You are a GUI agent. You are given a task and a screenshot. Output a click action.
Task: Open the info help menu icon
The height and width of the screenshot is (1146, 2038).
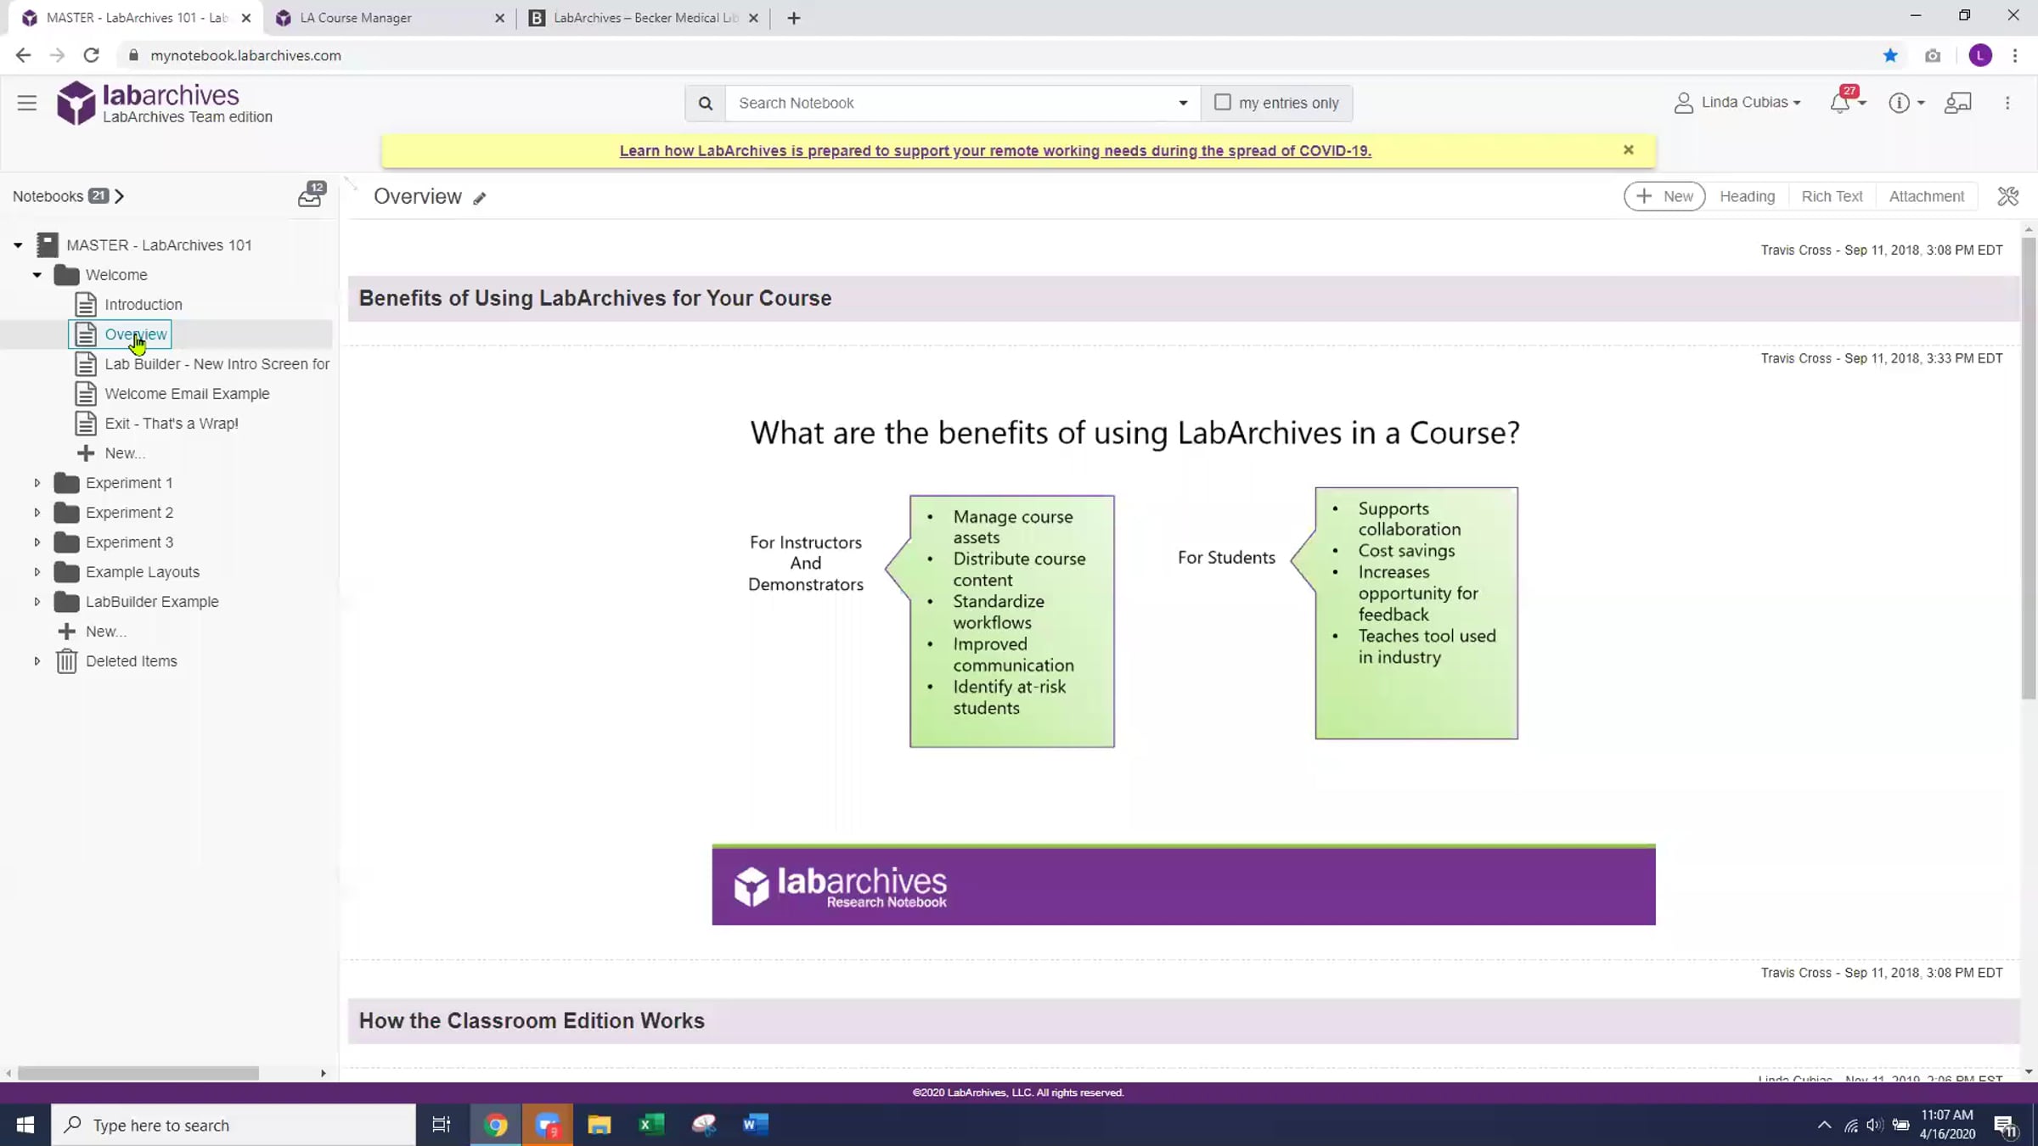click(1899, 103)
